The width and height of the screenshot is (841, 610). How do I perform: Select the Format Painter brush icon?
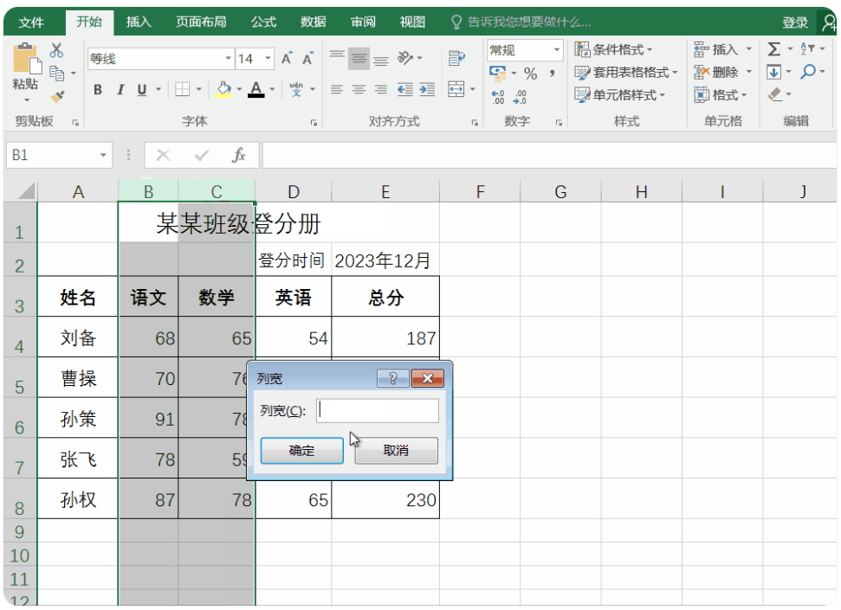(57, 96)
